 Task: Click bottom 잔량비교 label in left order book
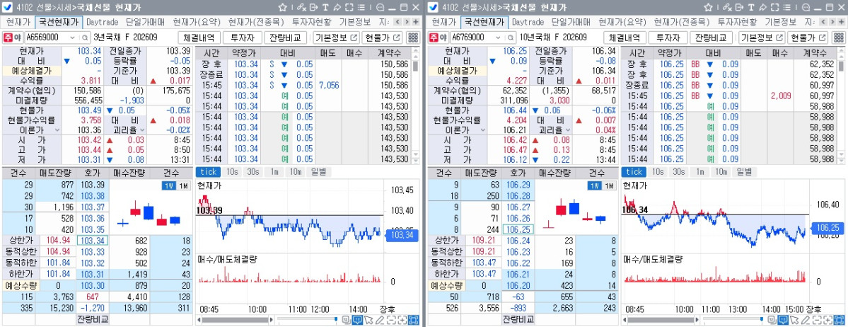[93, 319]
